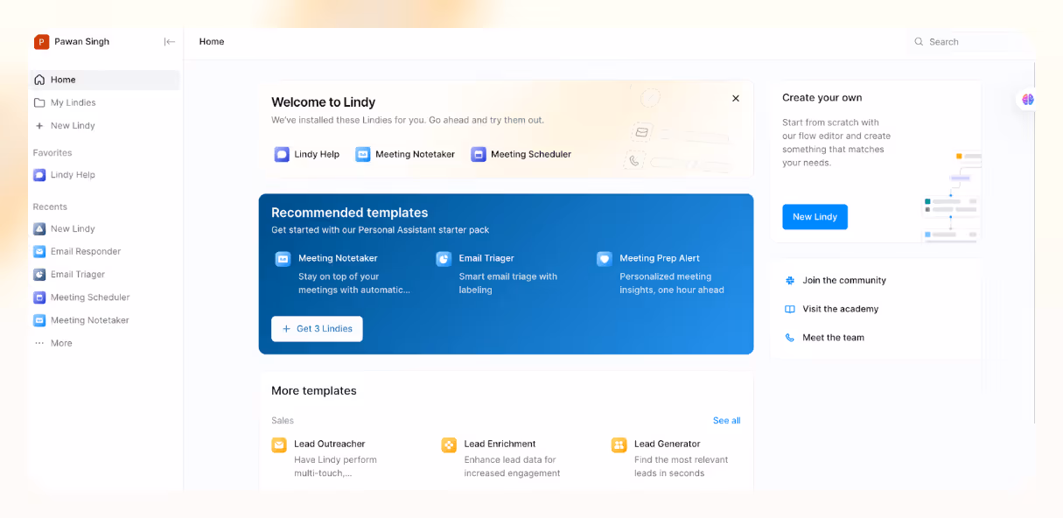This screenshot has height=518, width=1063.
Task: Click the brain icon at right edge
Action: 1028,100
